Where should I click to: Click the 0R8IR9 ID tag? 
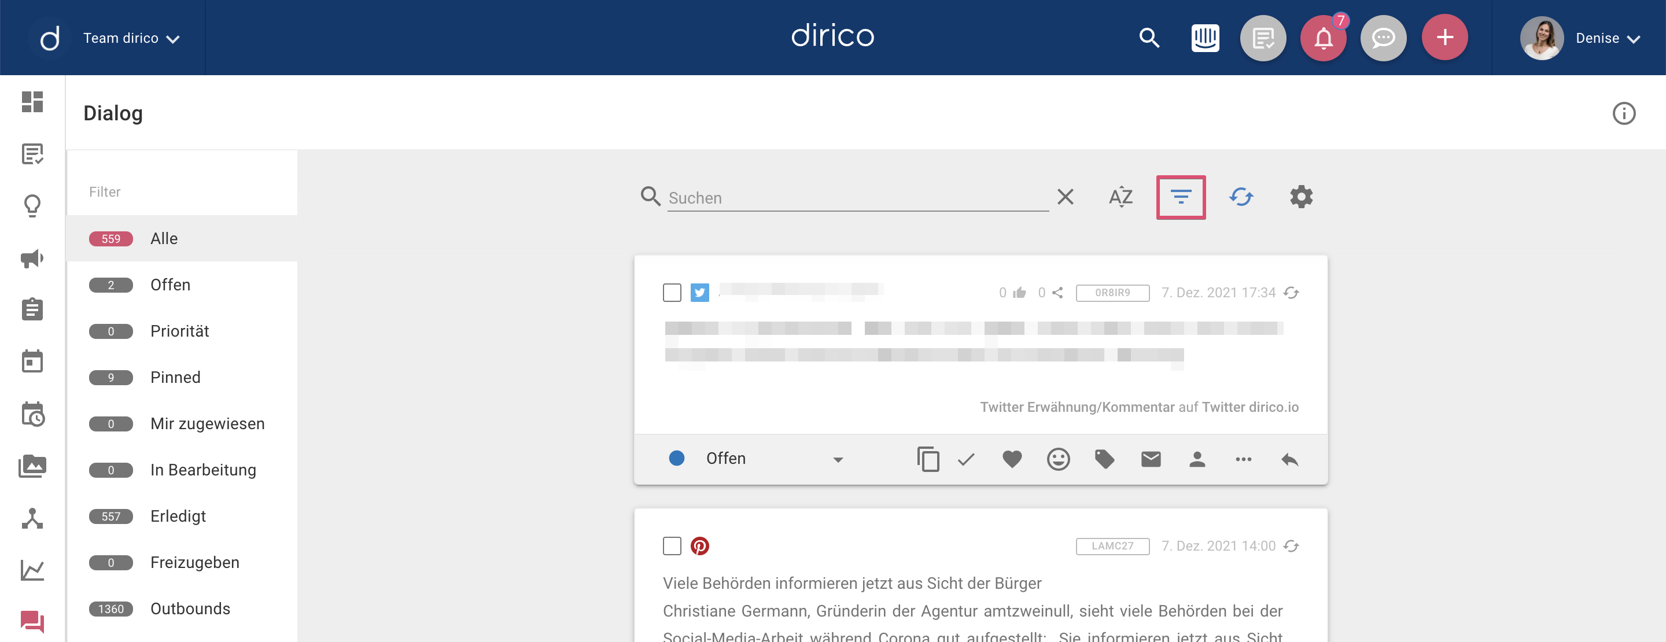pos(1112,293)
